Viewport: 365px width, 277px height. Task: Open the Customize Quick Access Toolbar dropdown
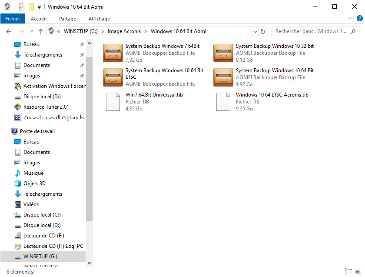point(40,7)
